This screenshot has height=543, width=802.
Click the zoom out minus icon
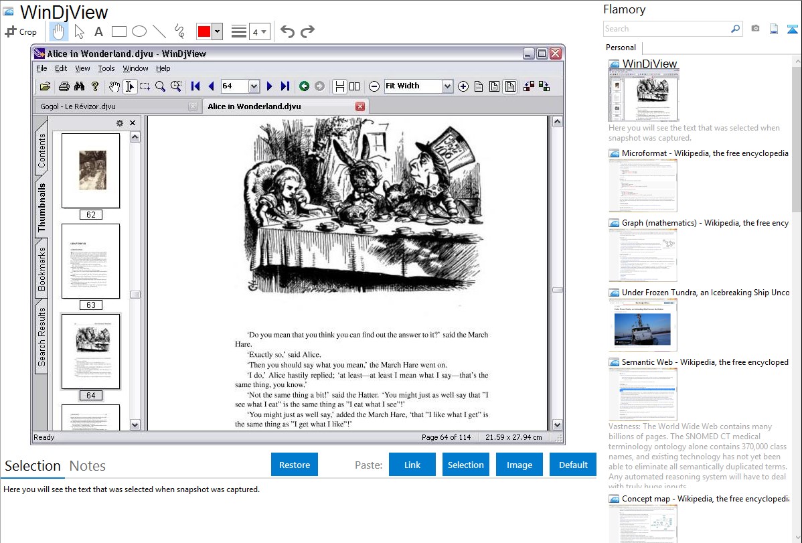tap(374, 86)
